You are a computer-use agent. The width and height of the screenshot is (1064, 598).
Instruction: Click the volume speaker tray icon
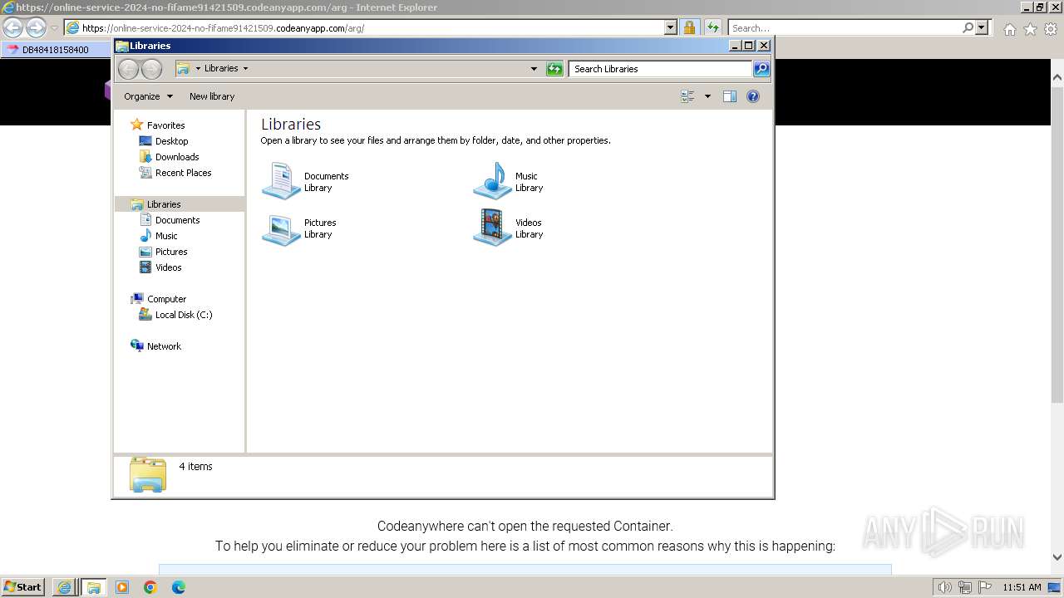pos(945,587)
